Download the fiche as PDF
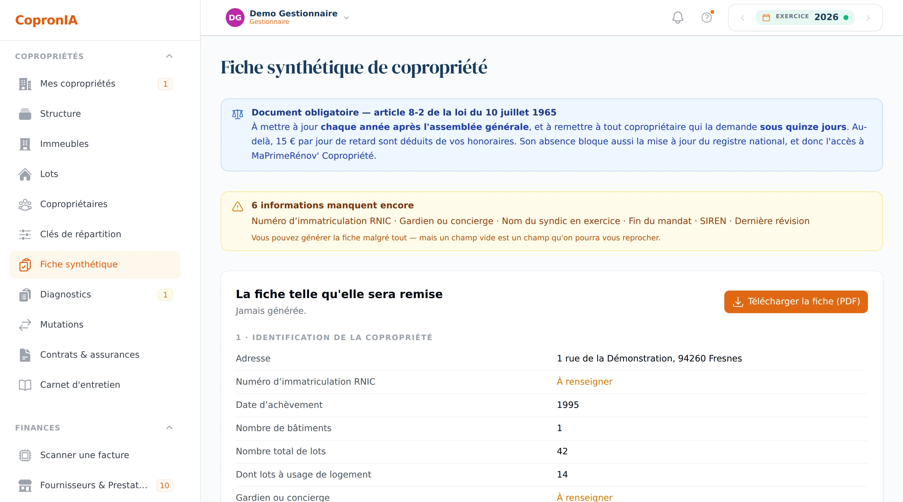Viewport: 903px width, 502px height. [x=796, y=302]
